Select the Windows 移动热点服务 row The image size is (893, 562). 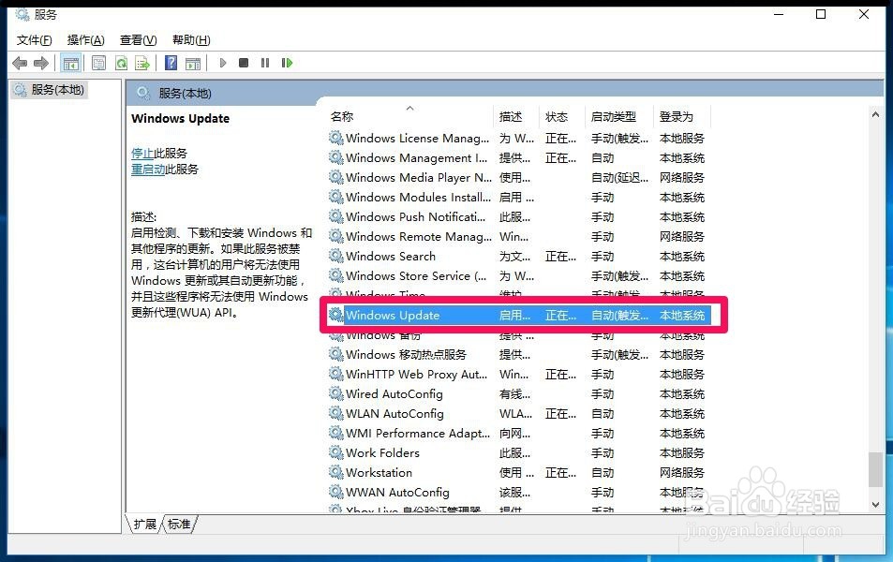(518, 354)
